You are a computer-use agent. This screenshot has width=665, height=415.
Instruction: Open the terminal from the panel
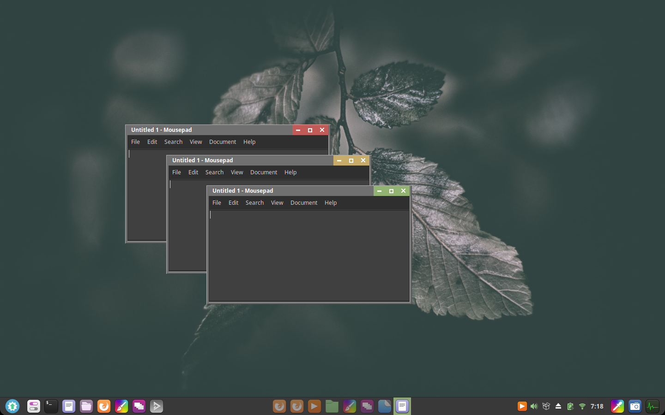tap(51, 406)
